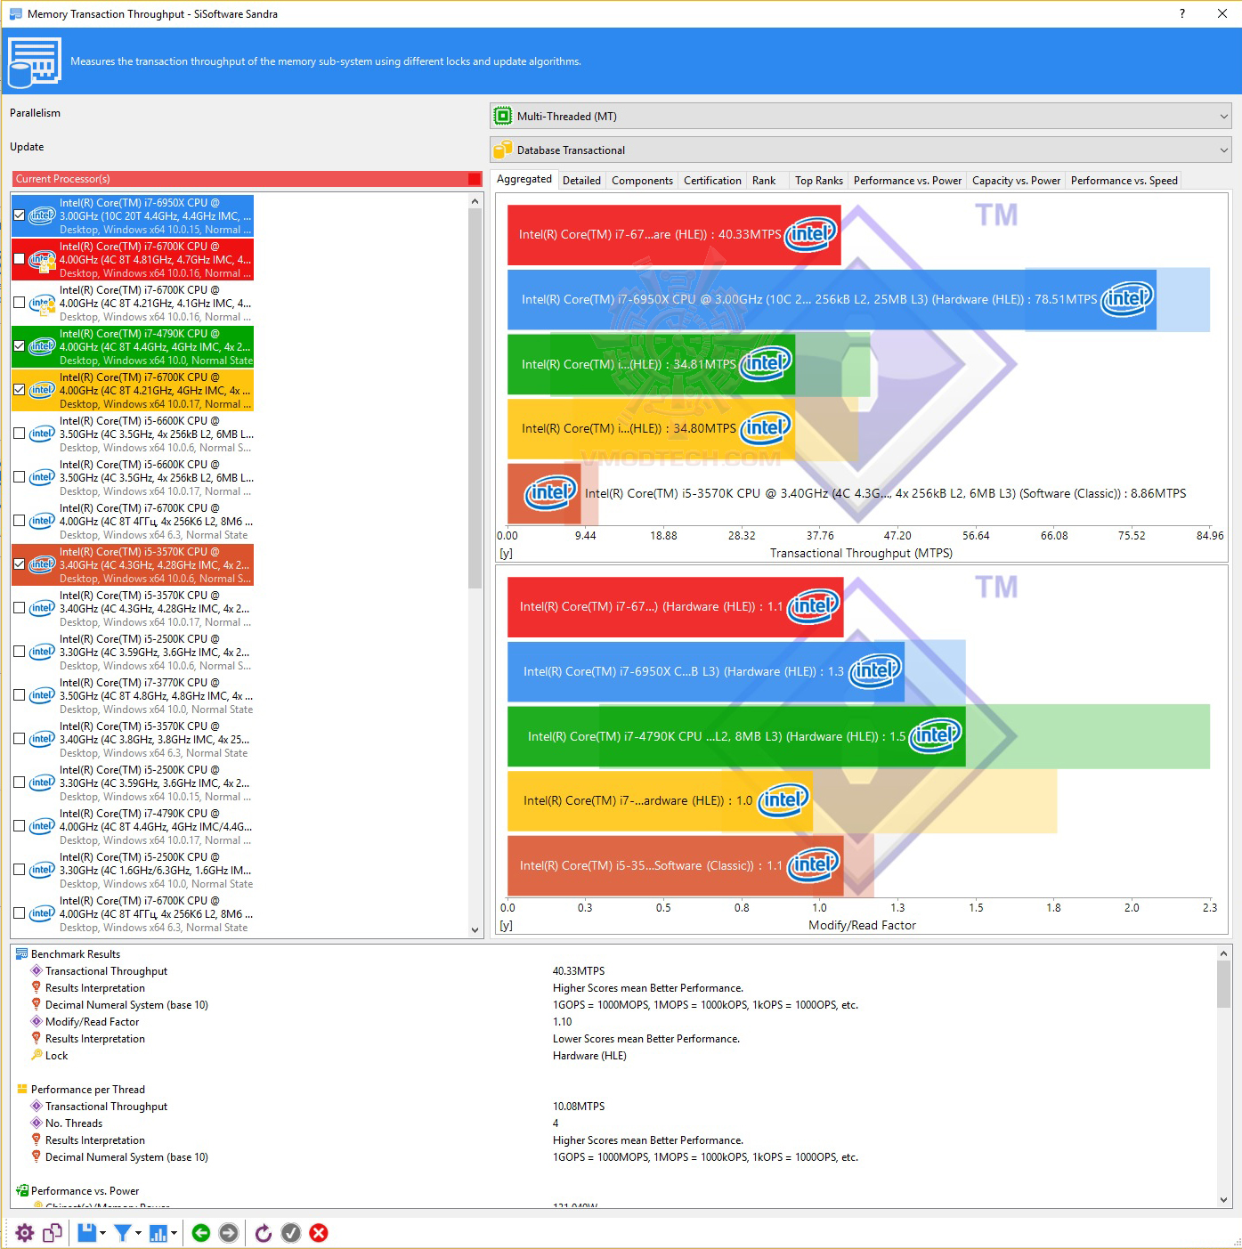Click the database icon beside Database Transactional
1242x1249 pixels.
pos(503,150)
